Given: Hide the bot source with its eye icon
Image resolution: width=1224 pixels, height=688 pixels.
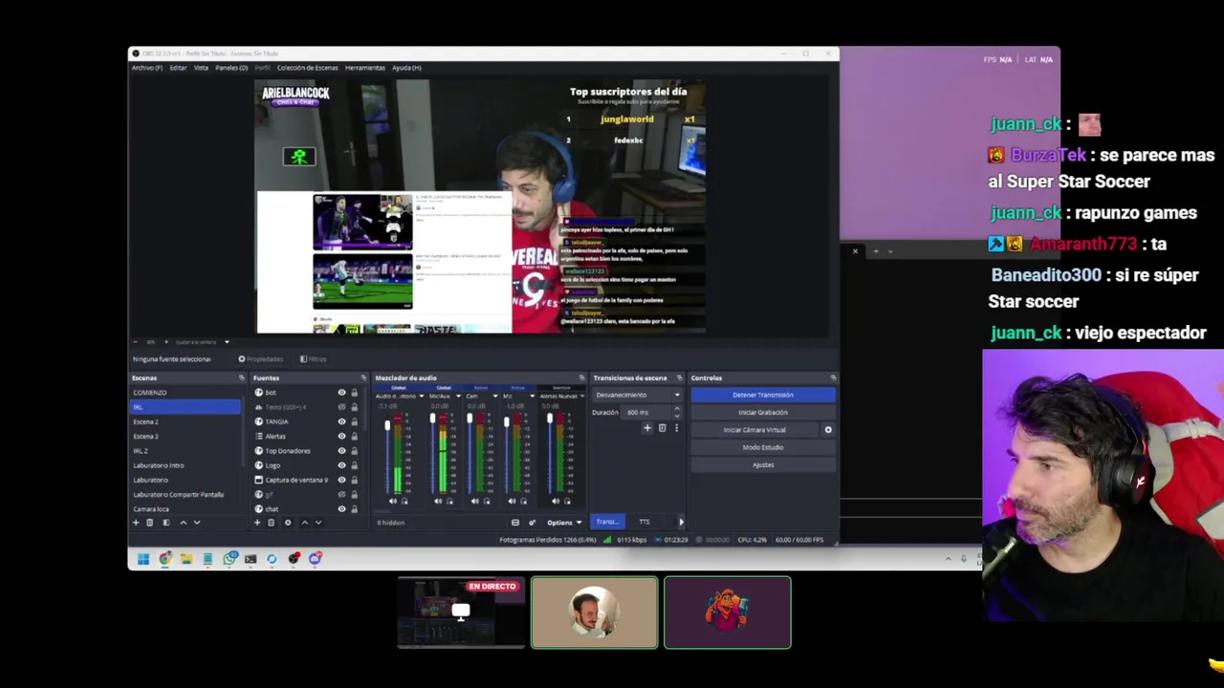Looking at the screenshot, I should pos(341,393).
